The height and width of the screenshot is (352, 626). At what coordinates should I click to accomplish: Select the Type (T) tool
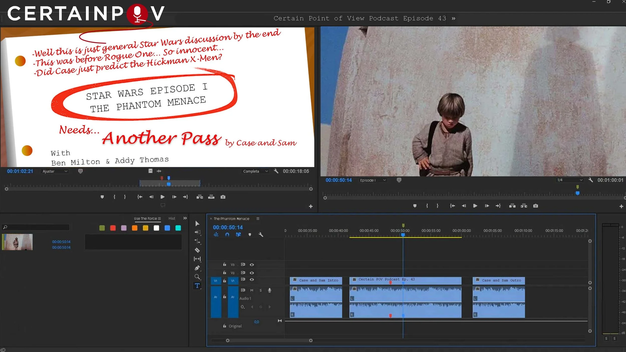[197, 286]
